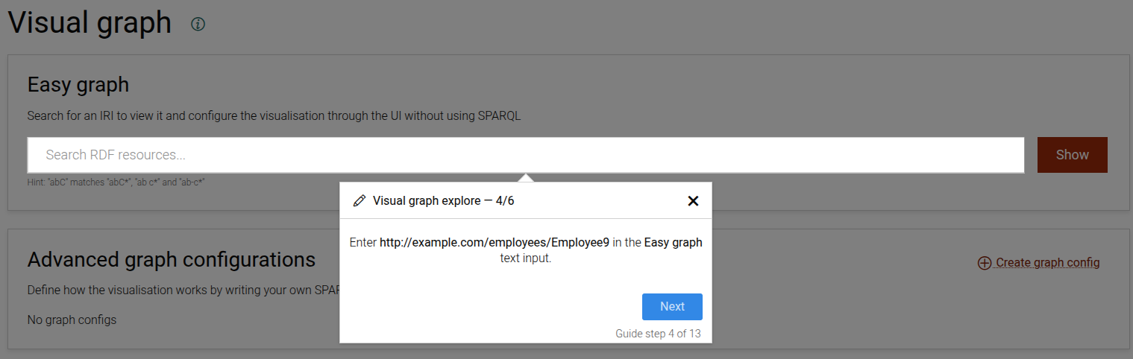1133x359 pixels.
Task: Click the hint text below the search field
Action: [x=116, y=182]
